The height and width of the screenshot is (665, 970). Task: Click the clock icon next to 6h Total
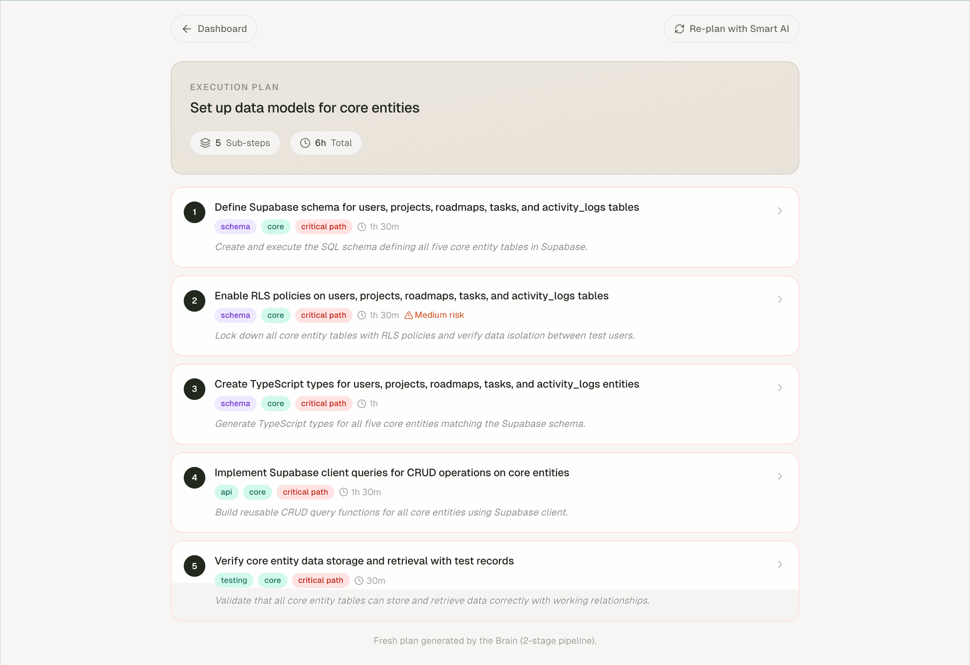point(304,143)
